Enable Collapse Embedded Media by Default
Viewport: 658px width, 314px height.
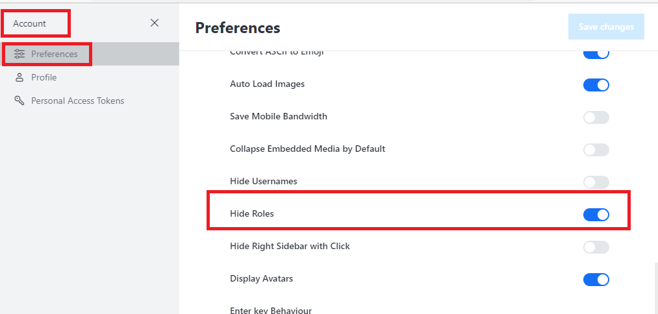[596, 149]
